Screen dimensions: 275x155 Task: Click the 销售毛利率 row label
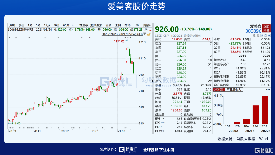click(222, 77)
